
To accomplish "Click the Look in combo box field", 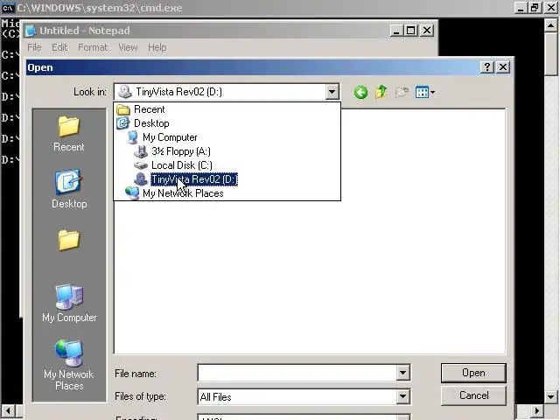I will point(227,92).
